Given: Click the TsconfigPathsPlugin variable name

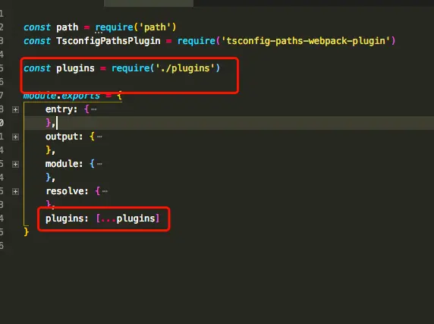Looking at the screenshot, I should (108, 41).
